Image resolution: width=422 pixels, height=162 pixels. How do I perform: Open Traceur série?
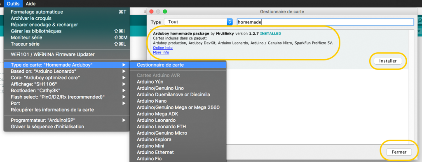point(66,44)
